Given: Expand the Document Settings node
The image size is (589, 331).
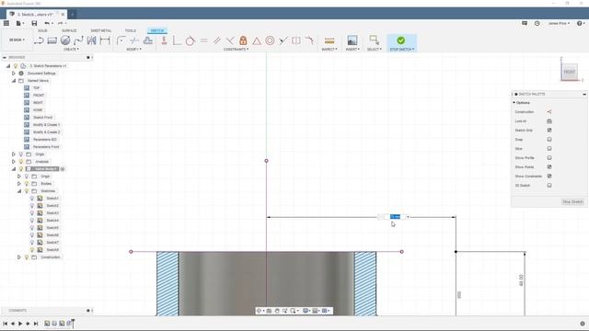Looking at the screenshot, I should (x=14, y=74).
